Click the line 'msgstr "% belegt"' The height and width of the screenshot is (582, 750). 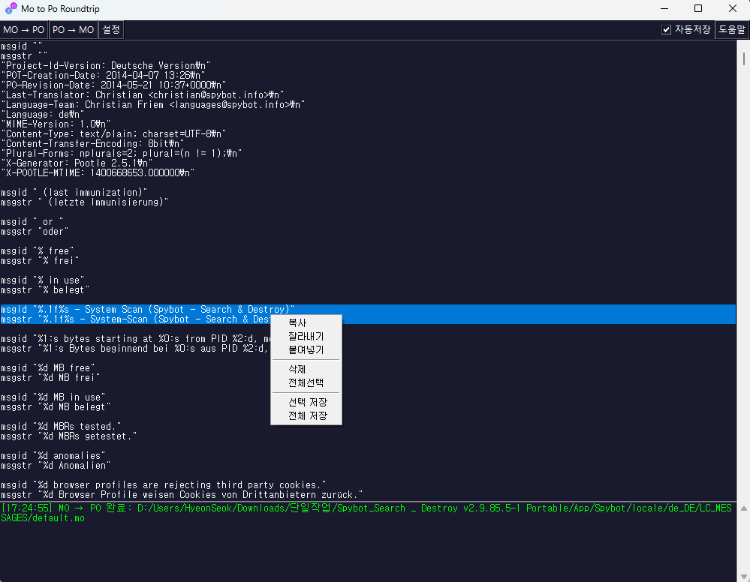point(45,290)
